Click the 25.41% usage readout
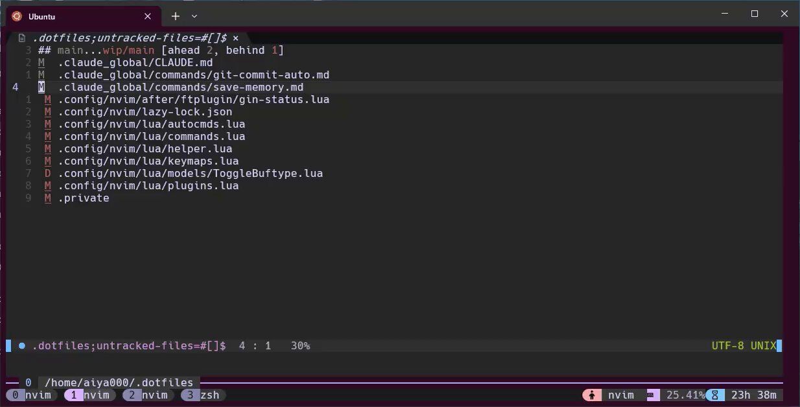The width and height of the screenshot is (800, 407). (685, 395)
